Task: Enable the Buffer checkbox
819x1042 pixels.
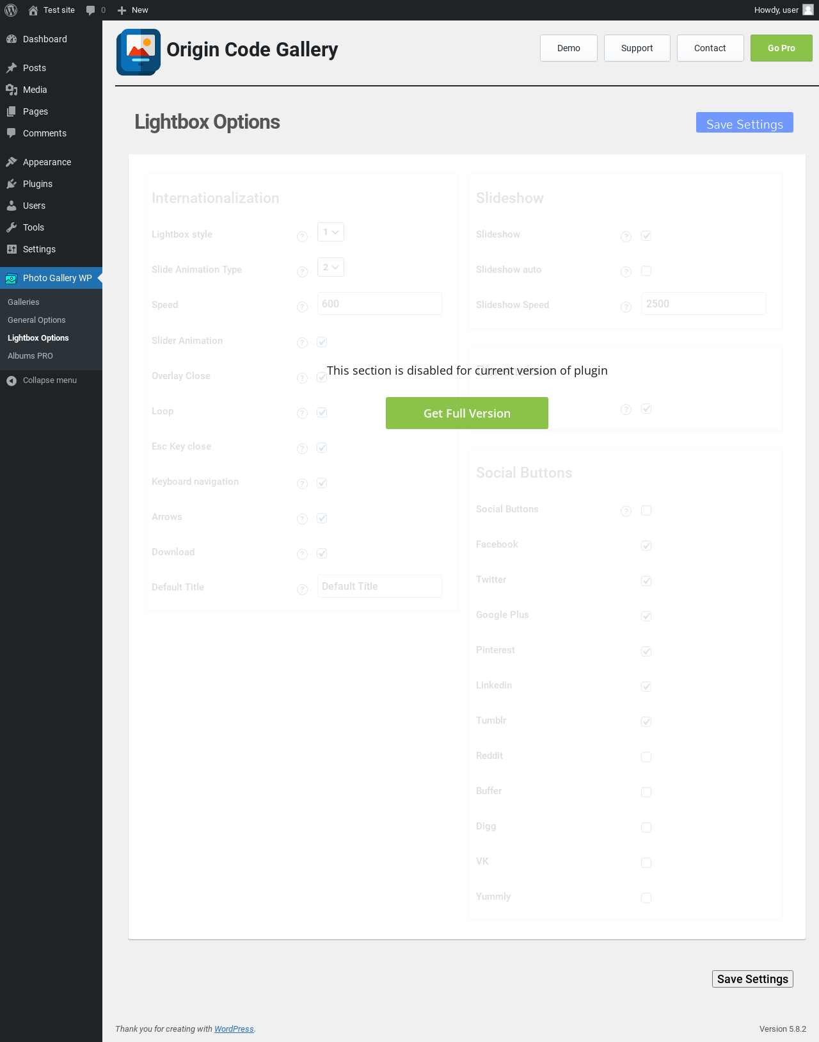Action: [x=646, y=792]
